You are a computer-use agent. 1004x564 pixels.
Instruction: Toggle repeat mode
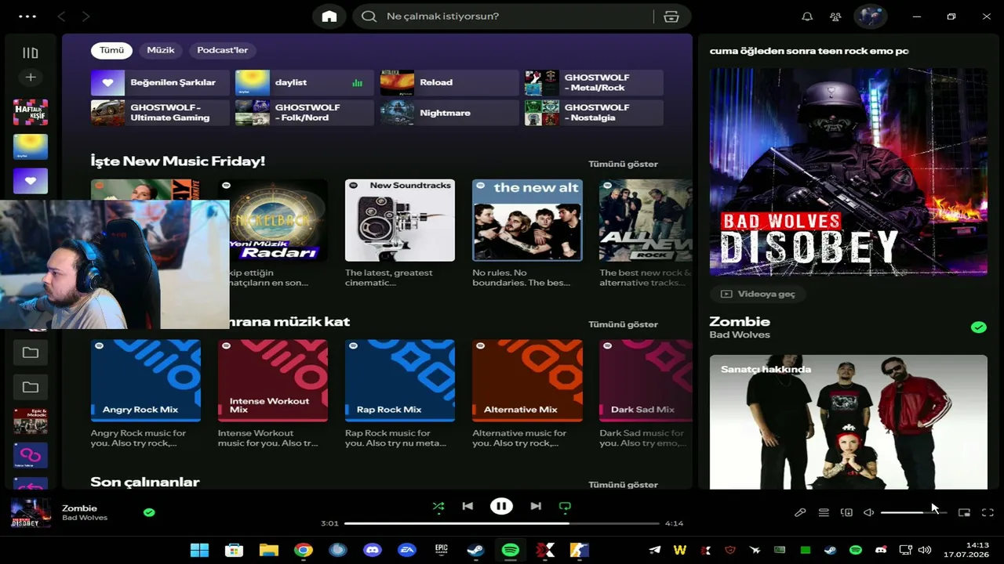565,506
